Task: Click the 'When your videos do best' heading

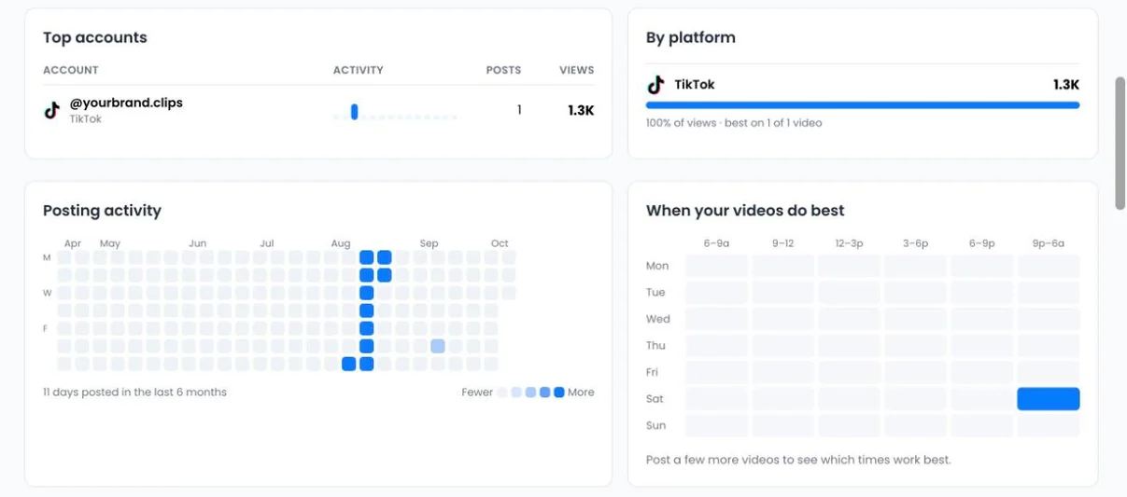Action: (x=745, y=211)
